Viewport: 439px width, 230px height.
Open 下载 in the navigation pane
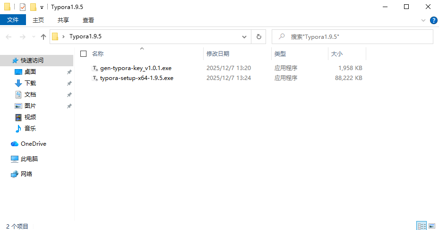coord(30,83)
